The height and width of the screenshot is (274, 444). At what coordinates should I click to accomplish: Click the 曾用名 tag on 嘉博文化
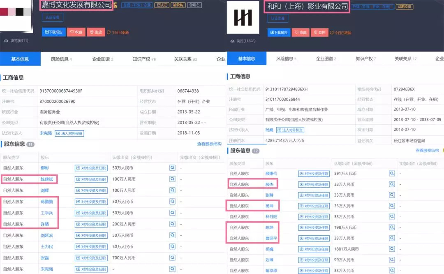click(194, 5)
